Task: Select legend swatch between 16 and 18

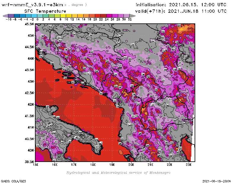Action: click(86, 16)
